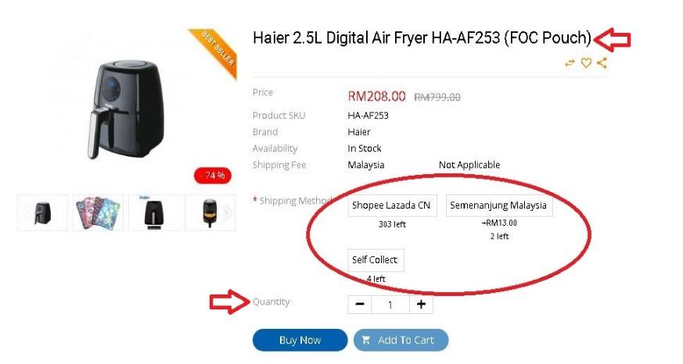Click the Best Seller ribbon badge
The image size is (683, 364).
pos(215,52)
